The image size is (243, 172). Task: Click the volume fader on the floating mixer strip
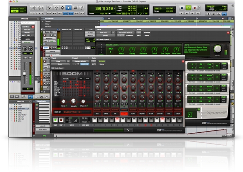(x=24, y=73)
